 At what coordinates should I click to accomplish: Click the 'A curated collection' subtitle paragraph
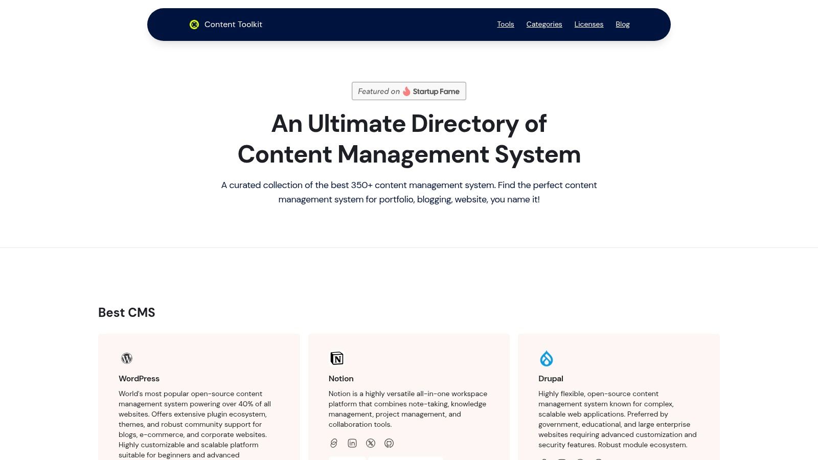click(409, 192)
